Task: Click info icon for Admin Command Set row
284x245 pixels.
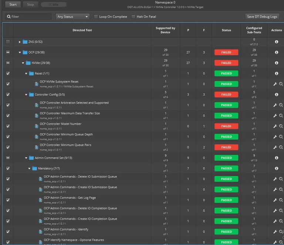Action: tap(276, 158)
